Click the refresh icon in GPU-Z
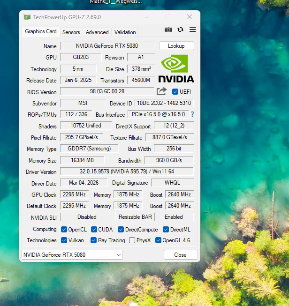Image resolution: width=289 pixels, height=306 pixels. [180, 30]
